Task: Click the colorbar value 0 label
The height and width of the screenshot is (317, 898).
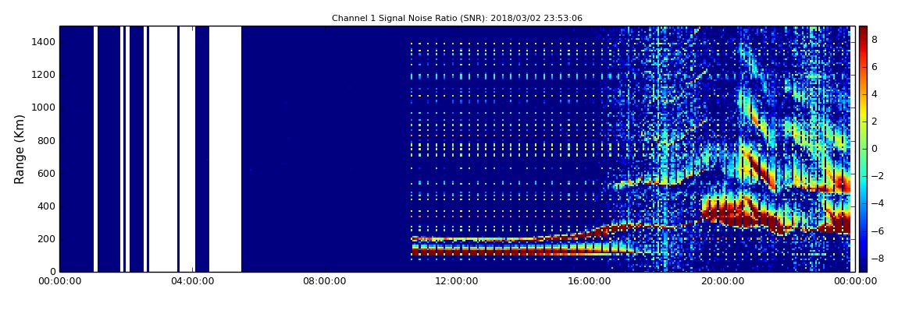Action: pos(875,149)
